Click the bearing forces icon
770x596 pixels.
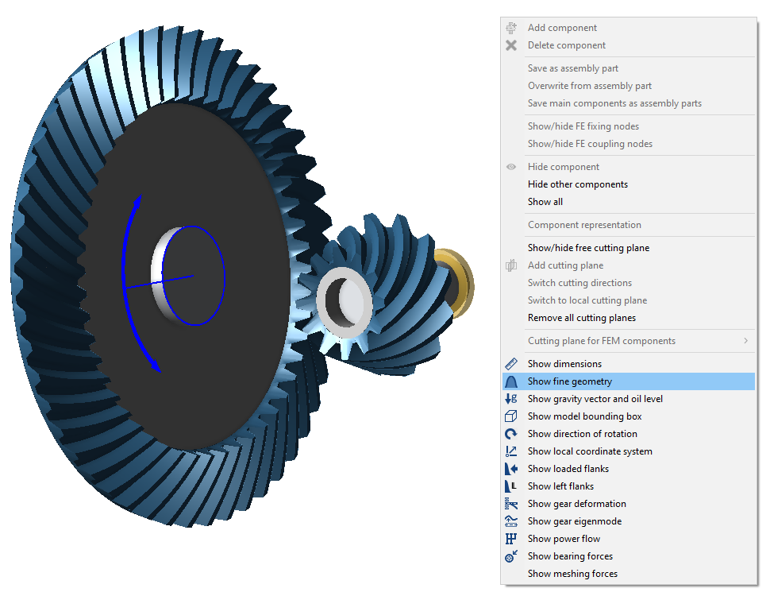[x=511, y=556]
